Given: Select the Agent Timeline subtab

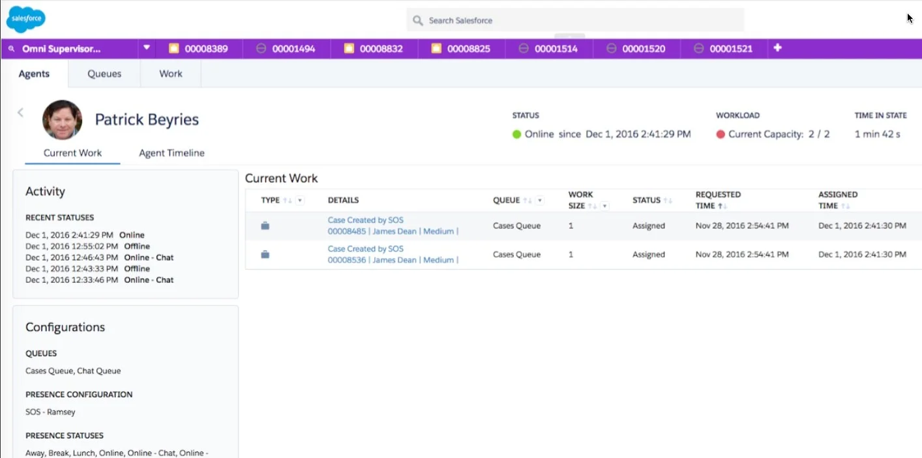Looking at the screenshot, I should 171,153.
